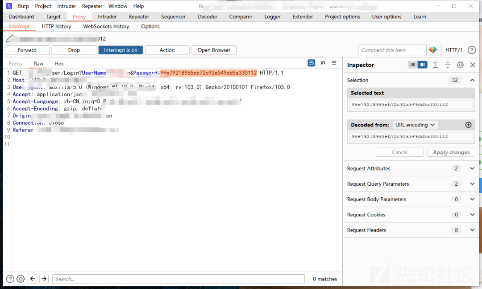
Task: Switch to the Comparer tab
Action: (x=241, y=16)
